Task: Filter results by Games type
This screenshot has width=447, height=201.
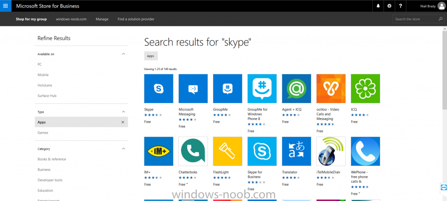Action: tap(43, 133)
